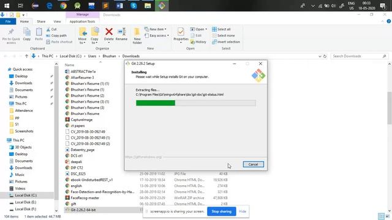Click the Windows Start button

click(x=7, y=5)
